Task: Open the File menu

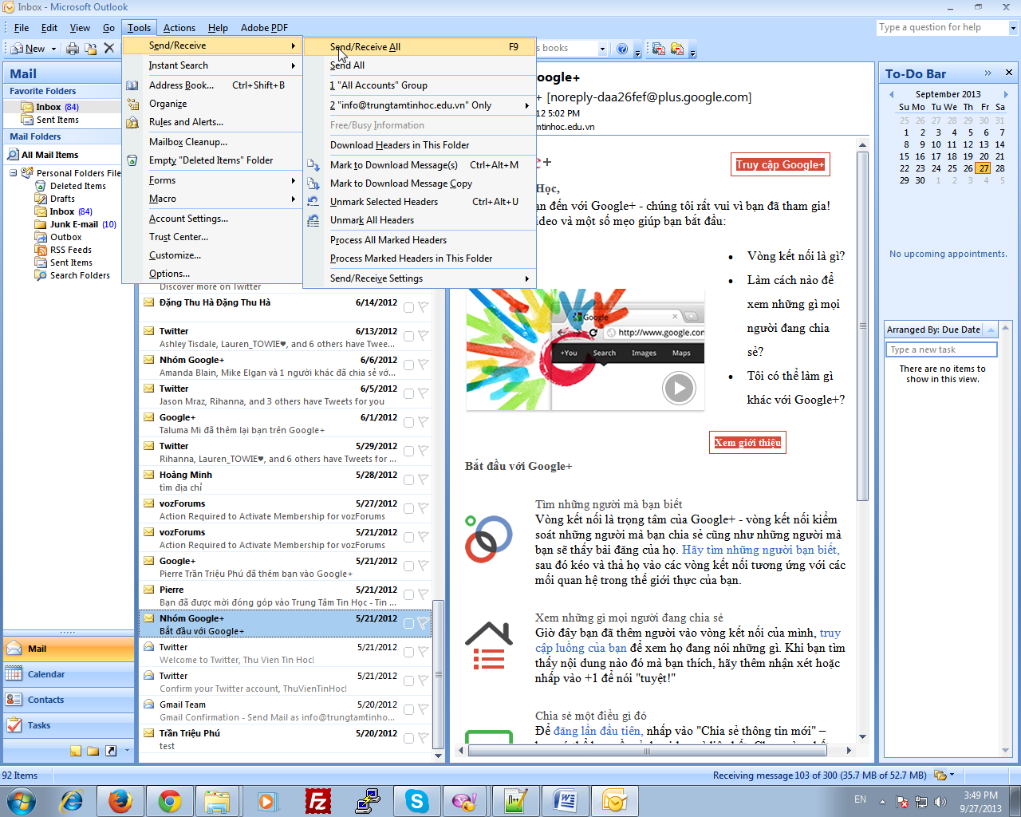Action: pos(22,28)
